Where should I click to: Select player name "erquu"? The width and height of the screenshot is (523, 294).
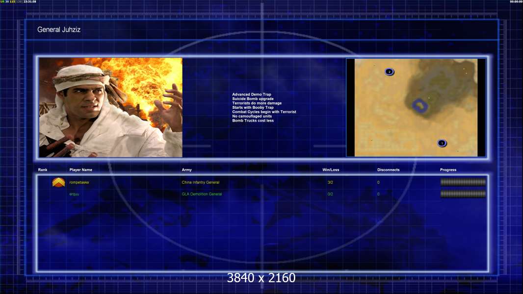(74, 194)
